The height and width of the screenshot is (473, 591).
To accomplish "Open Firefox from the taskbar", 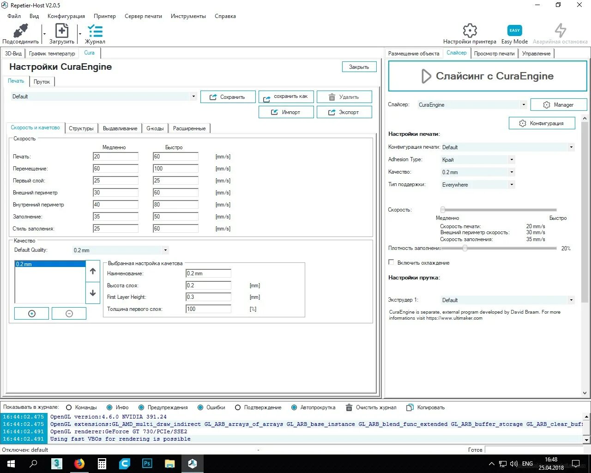I will coord(79,463).
